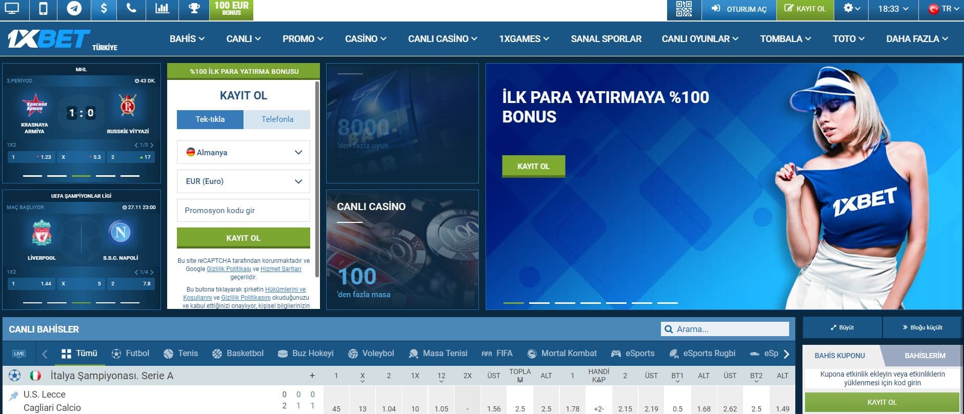Click the 1XBET Türkiye logo
This screenshot has height=414, width=964.
[x=62, y=39]
